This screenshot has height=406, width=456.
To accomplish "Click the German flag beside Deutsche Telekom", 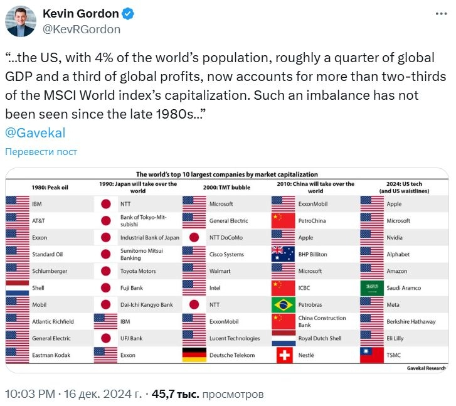I will (194, 355).
